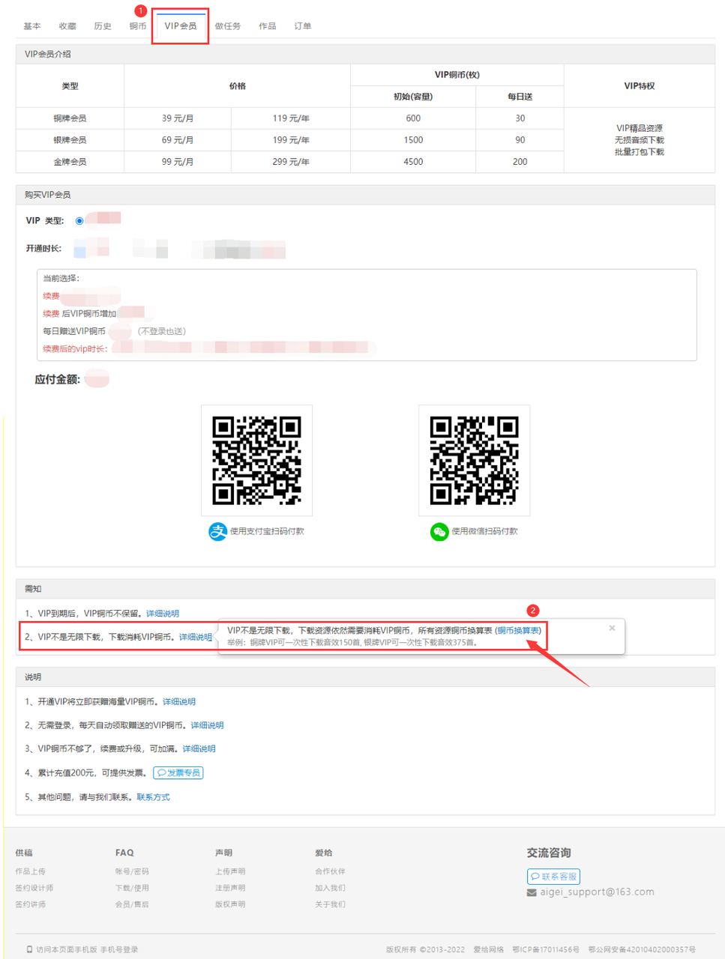Screen dimensions: 725x959
Task: Open 详细说明 for 无需登录 item
Action: [x=207, y=725]
